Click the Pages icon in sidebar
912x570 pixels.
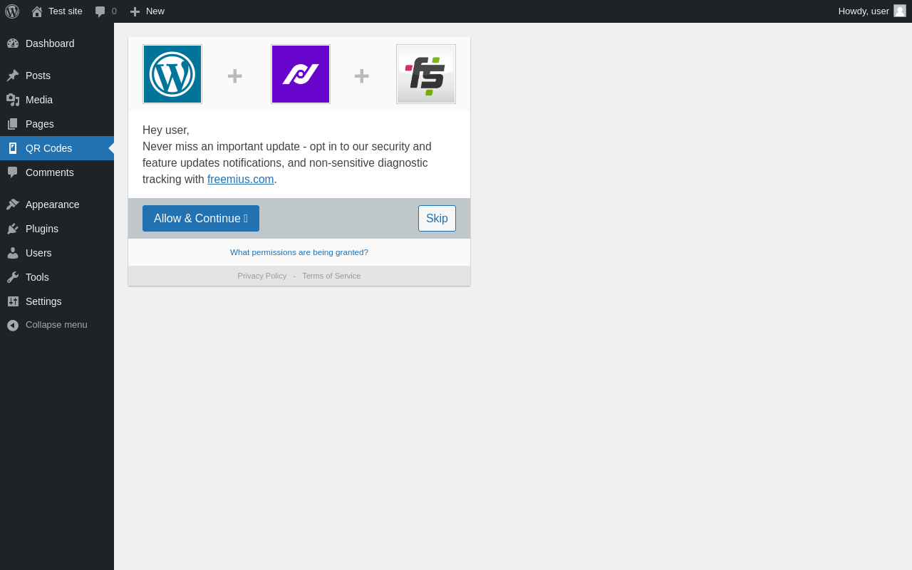[x=13, y=124]
